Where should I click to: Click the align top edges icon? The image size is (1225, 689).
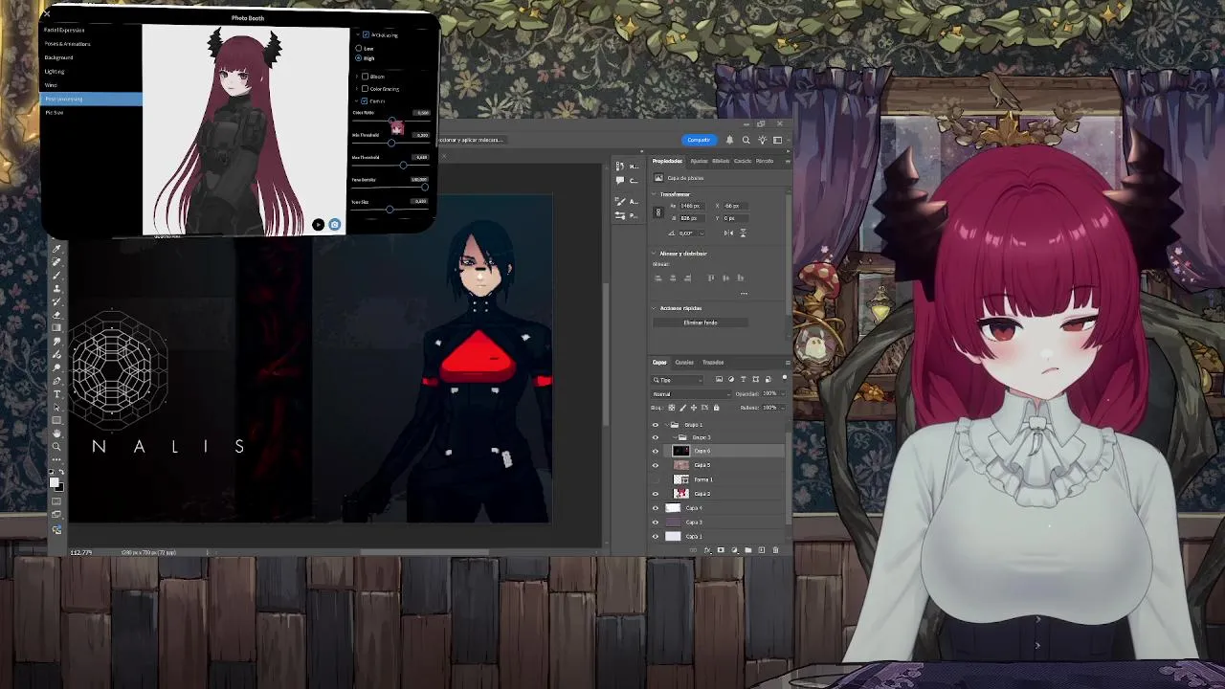711,278
